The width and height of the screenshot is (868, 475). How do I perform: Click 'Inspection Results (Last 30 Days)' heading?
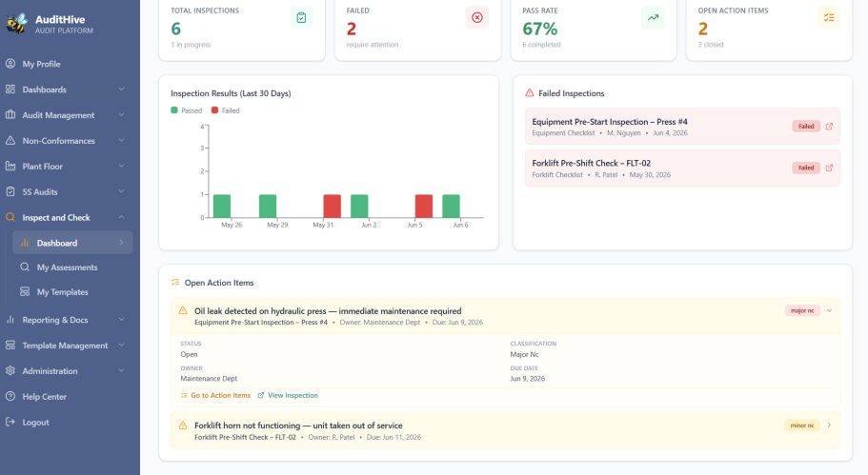coord(231,93)
